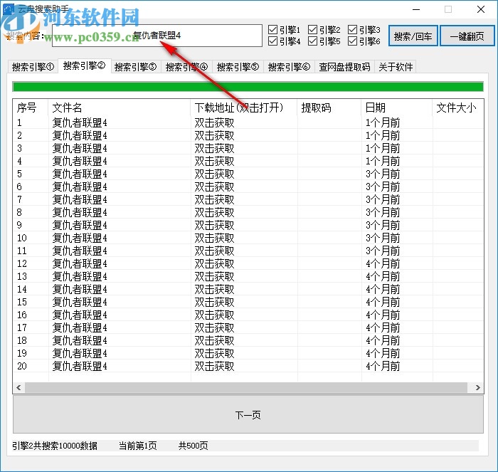Switch to 搜索引擎③ tab

tap(136, 67)
